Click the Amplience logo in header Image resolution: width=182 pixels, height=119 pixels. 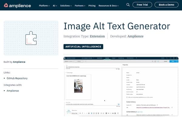(x=17, y=5)
